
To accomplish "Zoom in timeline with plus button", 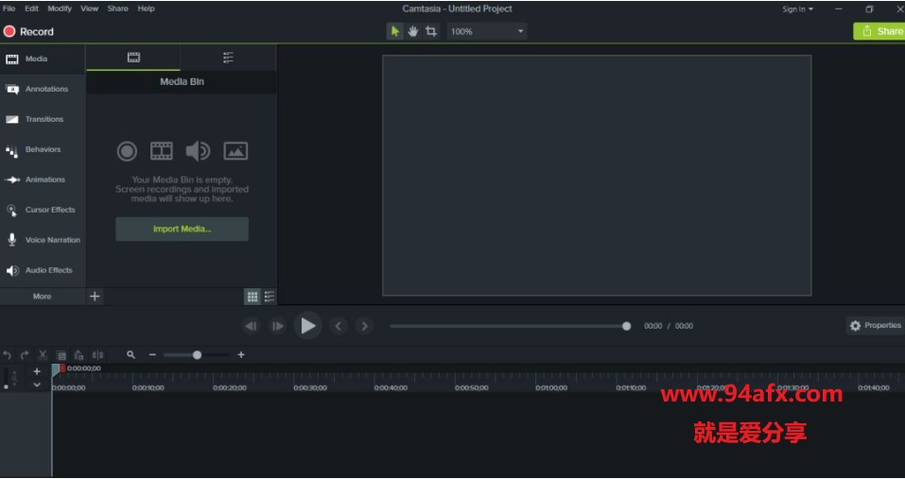I will (241, 355).
